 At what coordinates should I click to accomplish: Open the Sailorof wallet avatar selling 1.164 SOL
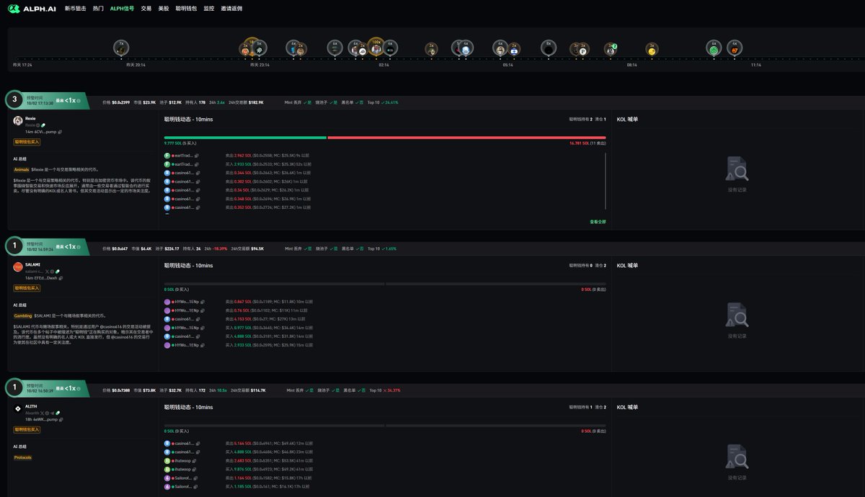click(x=167, y=478)
